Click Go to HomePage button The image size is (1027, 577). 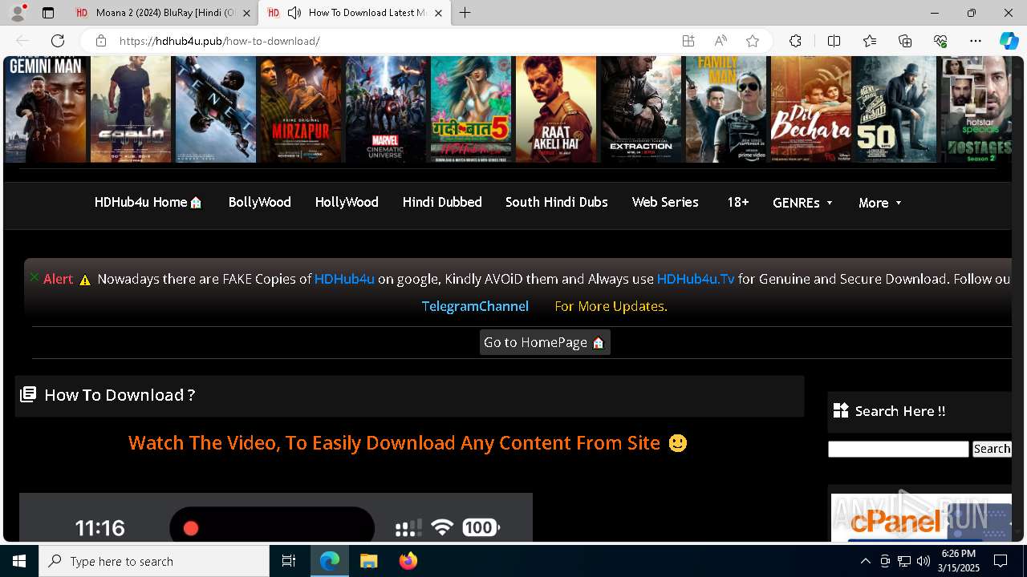(x=545, y=342)
